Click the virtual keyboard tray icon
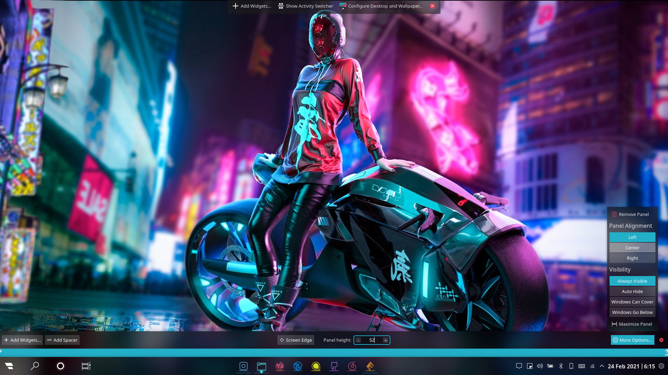Screen dimensions: 668x375 point(582,366)
